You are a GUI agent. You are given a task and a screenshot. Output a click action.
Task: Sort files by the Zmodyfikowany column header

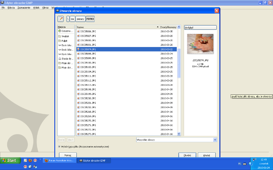pos(168,27)
